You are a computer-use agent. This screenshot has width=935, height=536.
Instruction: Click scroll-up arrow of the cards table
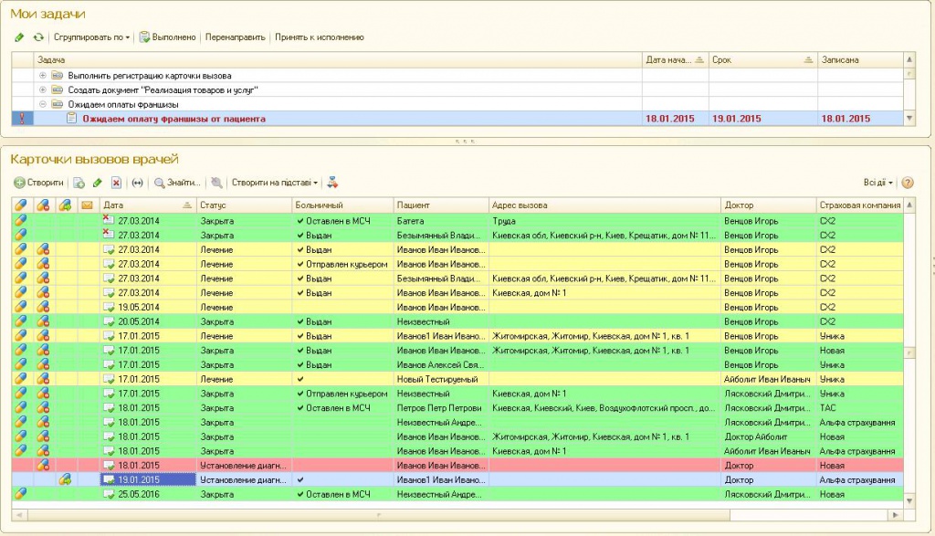pos(909,205)
